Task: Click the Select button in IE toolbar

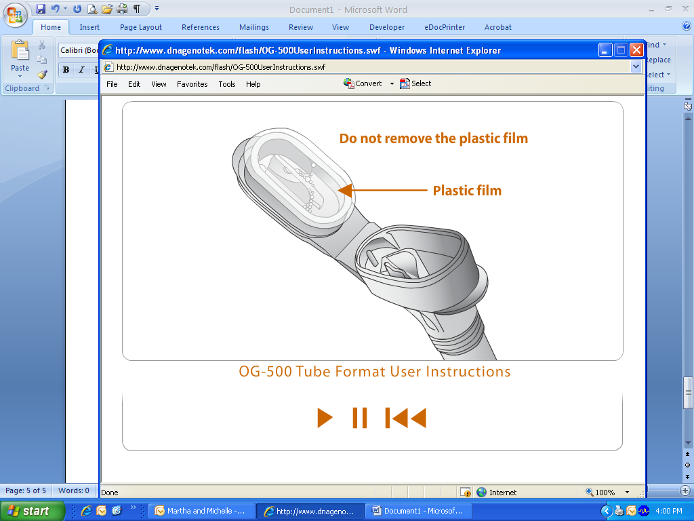Action: 415,83
